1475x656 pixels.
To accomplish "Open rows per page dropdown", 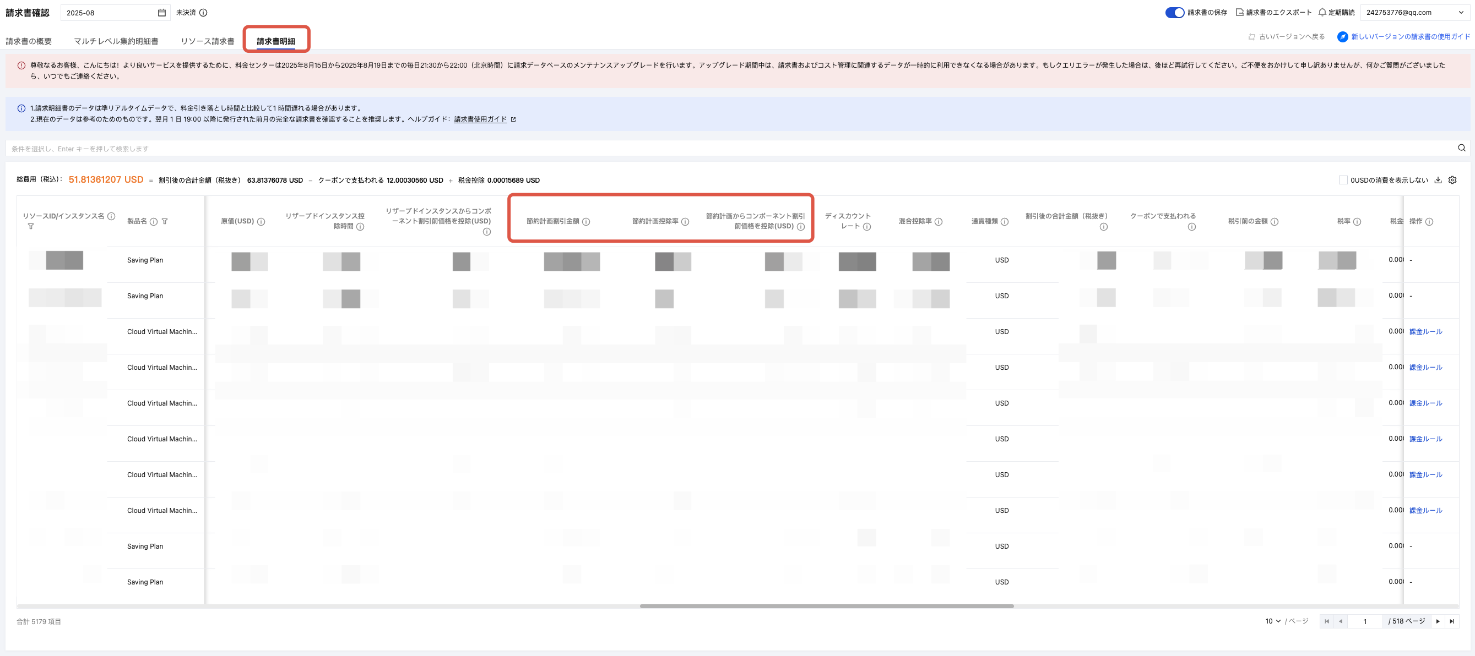I will (x=1273, y=621).
